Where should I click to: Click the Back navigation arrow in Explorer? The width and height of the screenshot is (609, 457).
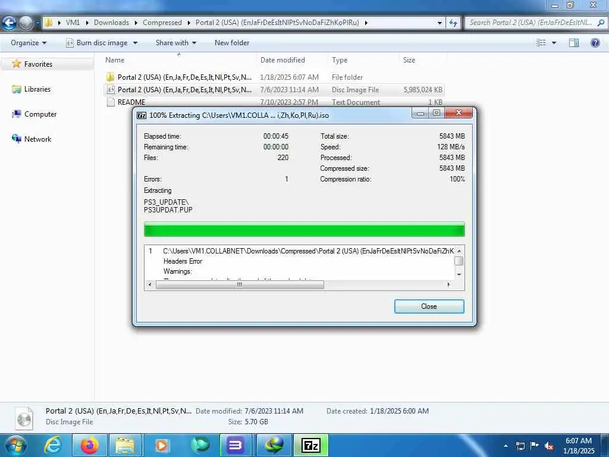tap(10, 23)
